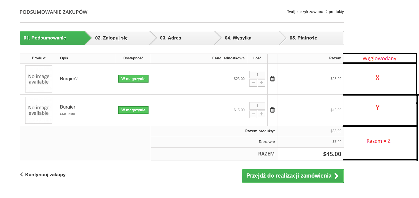Decrease Burgier quantity with minus button
Viewport: 419px width, 198px height.
click(x=253, y=114)
